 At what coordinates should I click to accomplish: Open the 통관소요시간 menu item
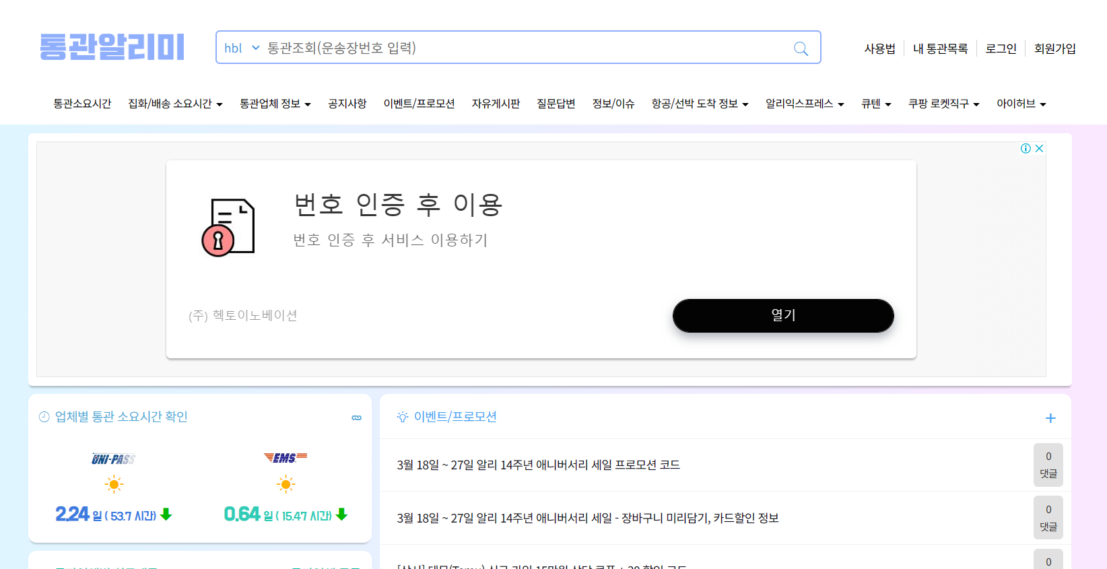(82, 104)
